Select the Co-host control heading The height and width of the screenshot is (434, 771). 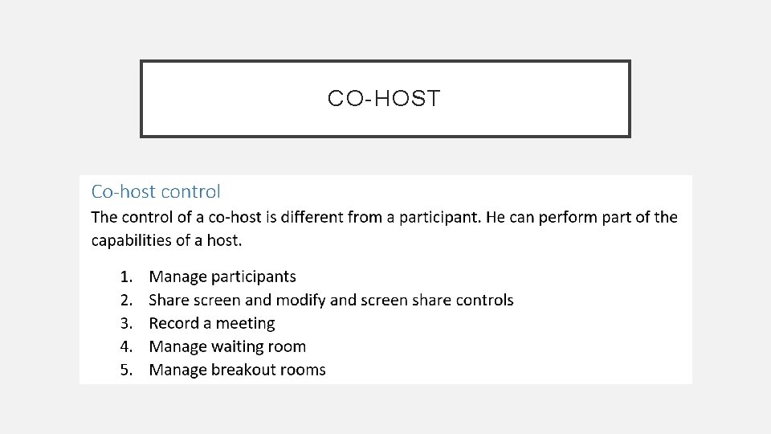pos(156,191)
